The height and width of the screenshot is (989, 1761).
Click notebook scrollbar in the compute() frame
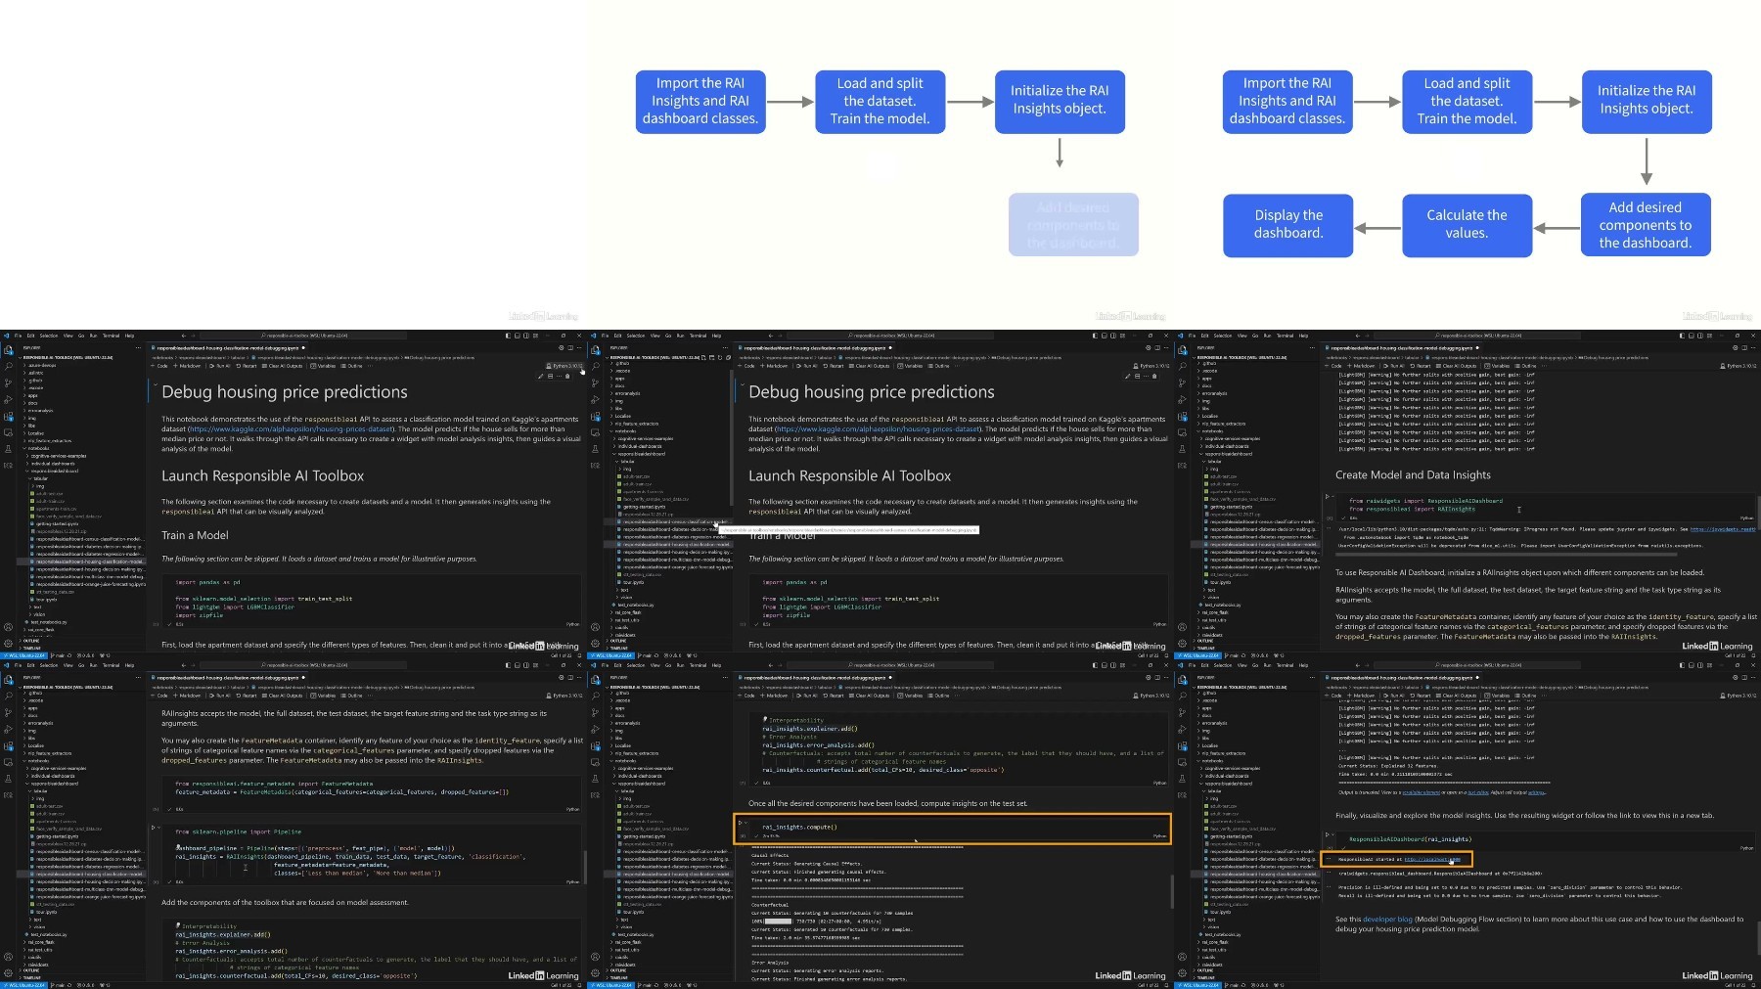pos(1172,890)
